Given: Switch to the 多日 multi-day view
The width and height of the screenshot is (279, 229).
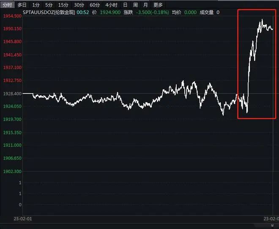Looking at the screenshot, I should pyautogui.click(x=22, y=5).
